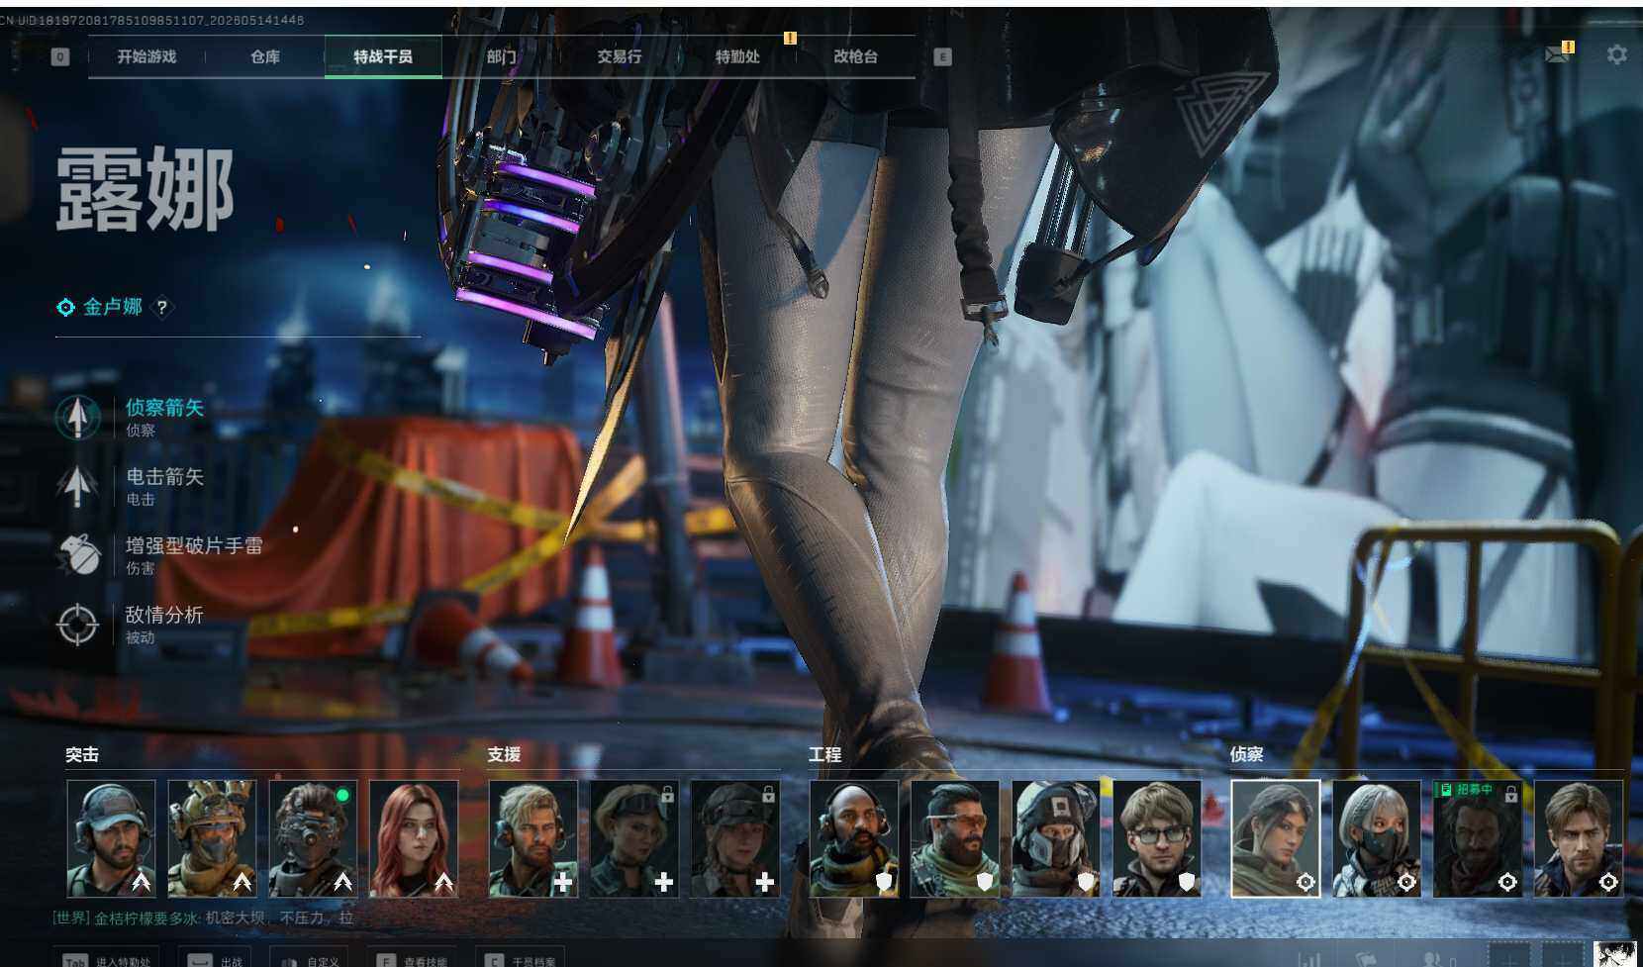Open the 改枪台 tab
Image resolution: width=1643 pixels, height=967 pixels.
click(x=855, y=57)
